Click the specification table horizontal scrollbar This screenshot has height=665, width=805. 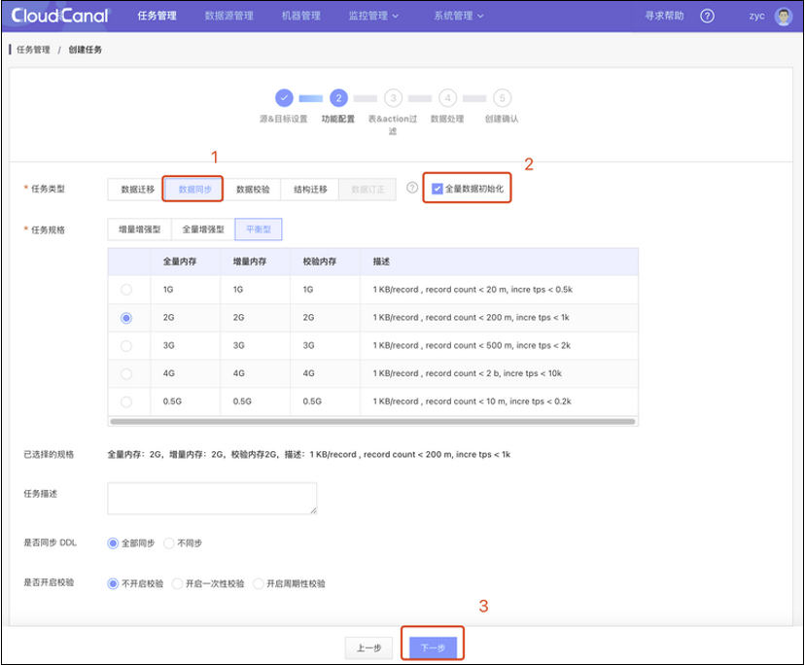coord(372,422)
